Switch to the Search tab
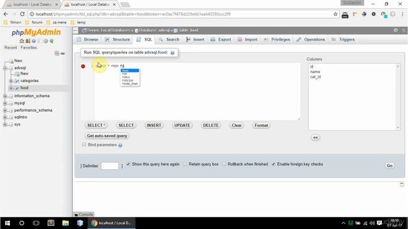 click(x=169, y=39)
